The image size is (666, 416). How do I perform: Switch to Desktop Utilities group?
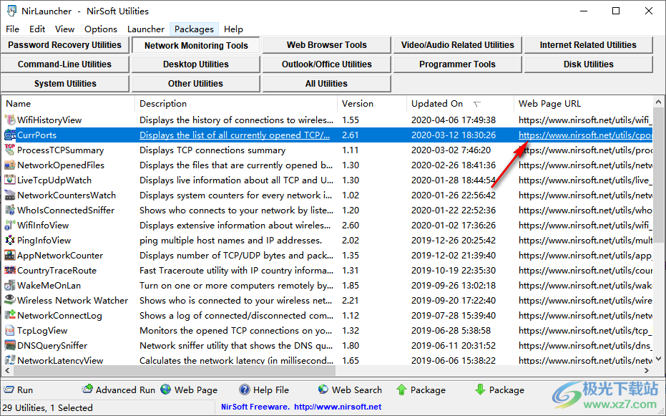[196, 64]
